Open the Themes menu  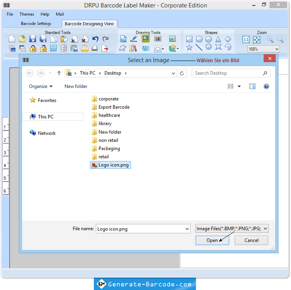point(27,14)
